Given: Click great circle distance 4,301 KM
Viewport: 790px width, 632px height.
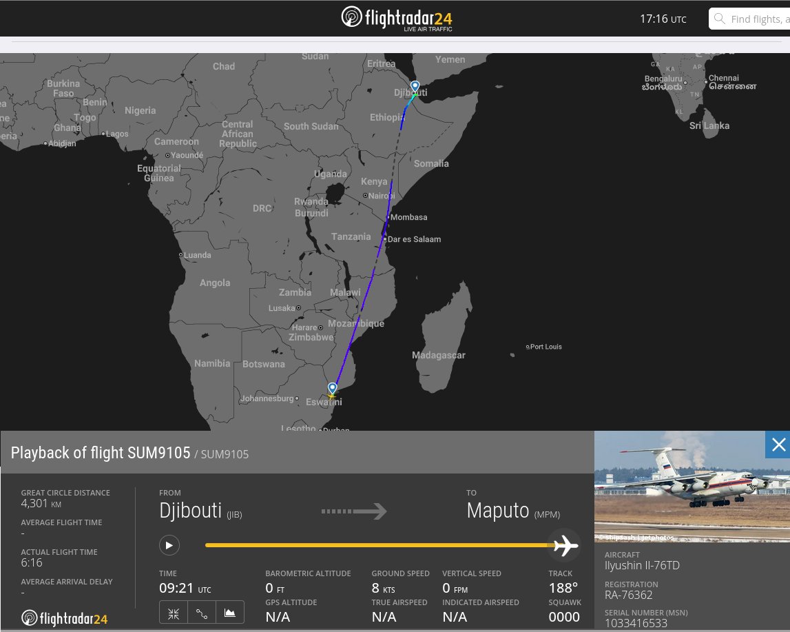Looking at the screenshot, I should point(41,504).
